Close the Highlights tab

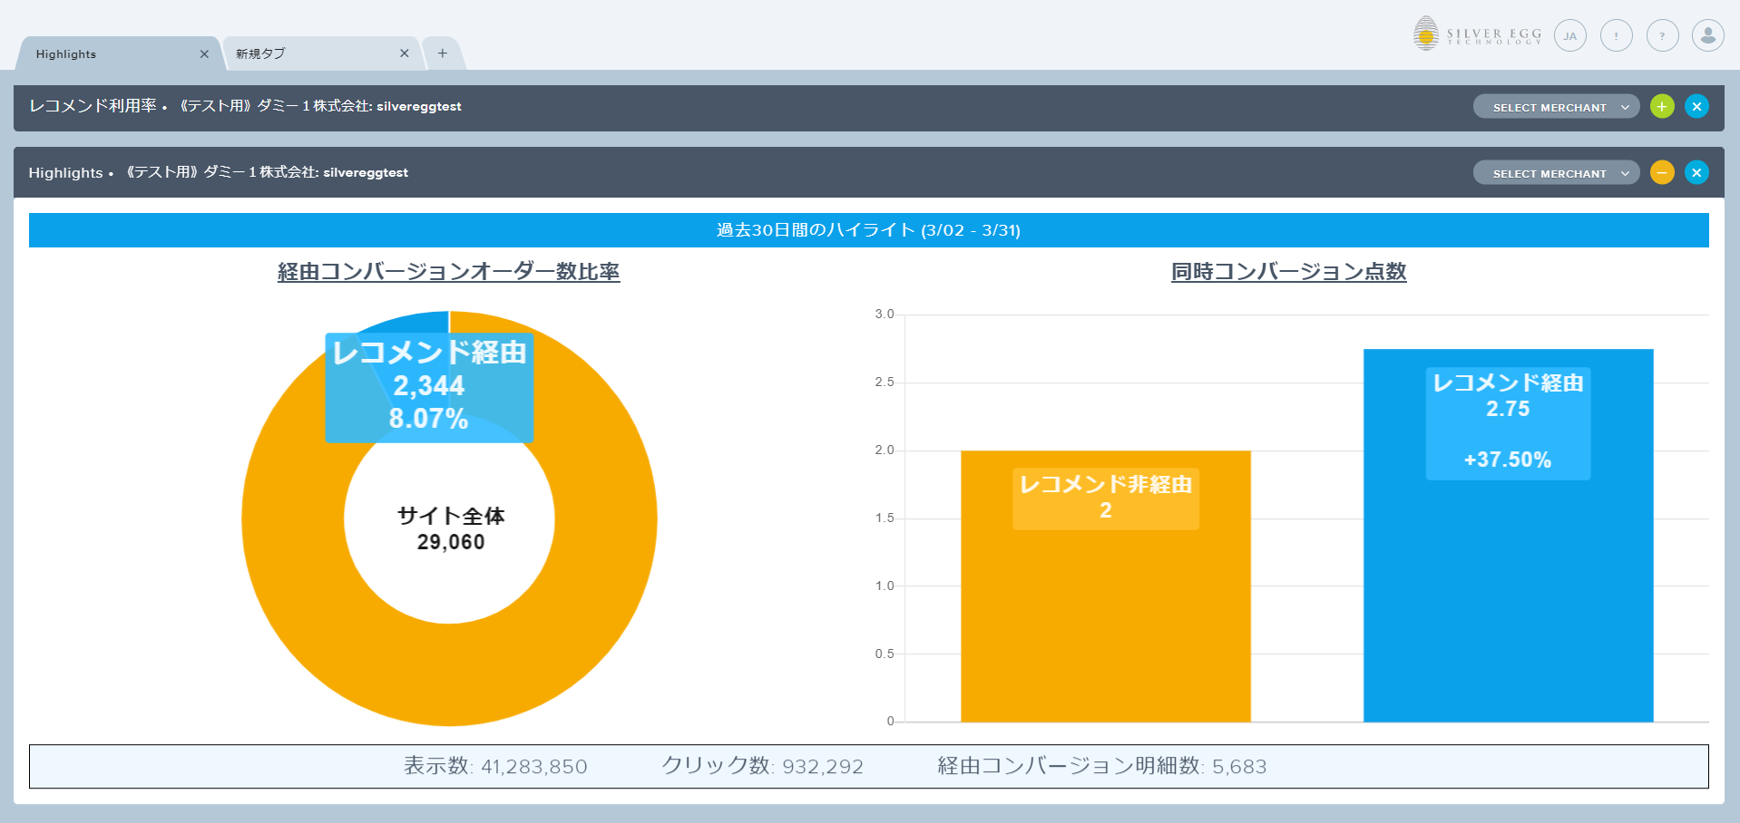tap(204, 54)
